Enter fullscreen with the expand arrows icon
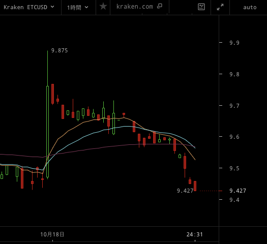267x244 pixels. point(220,7)
